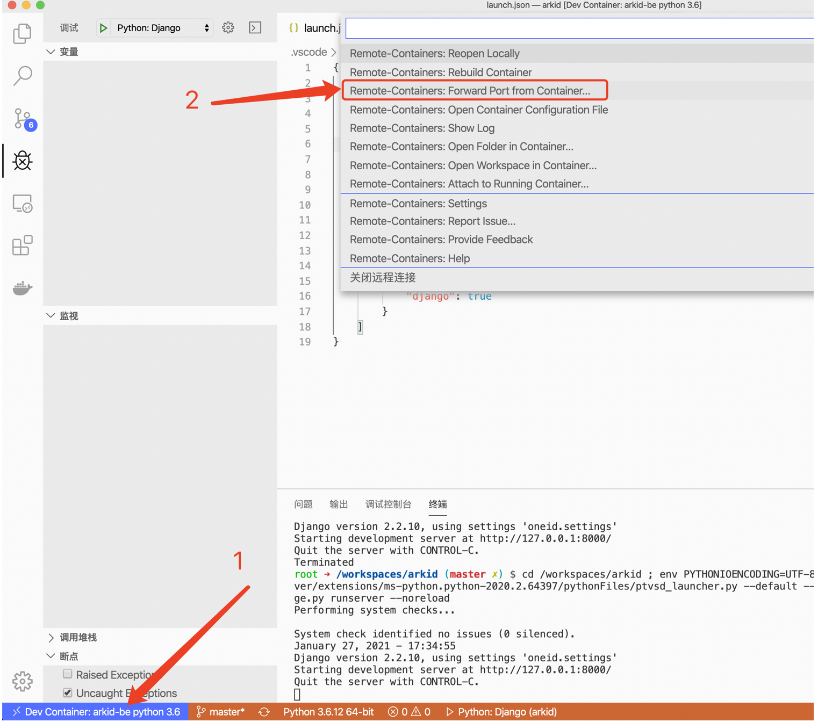The image size is (818, 722).
Task: Click Python: Django (arkid) status item
Action: point(501,712)
